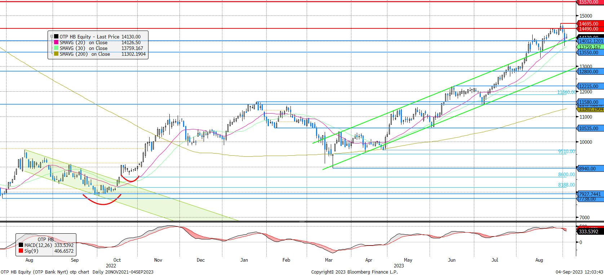Click the 10535.00 blue price label
604x275 pixels.
coord(590,128)
